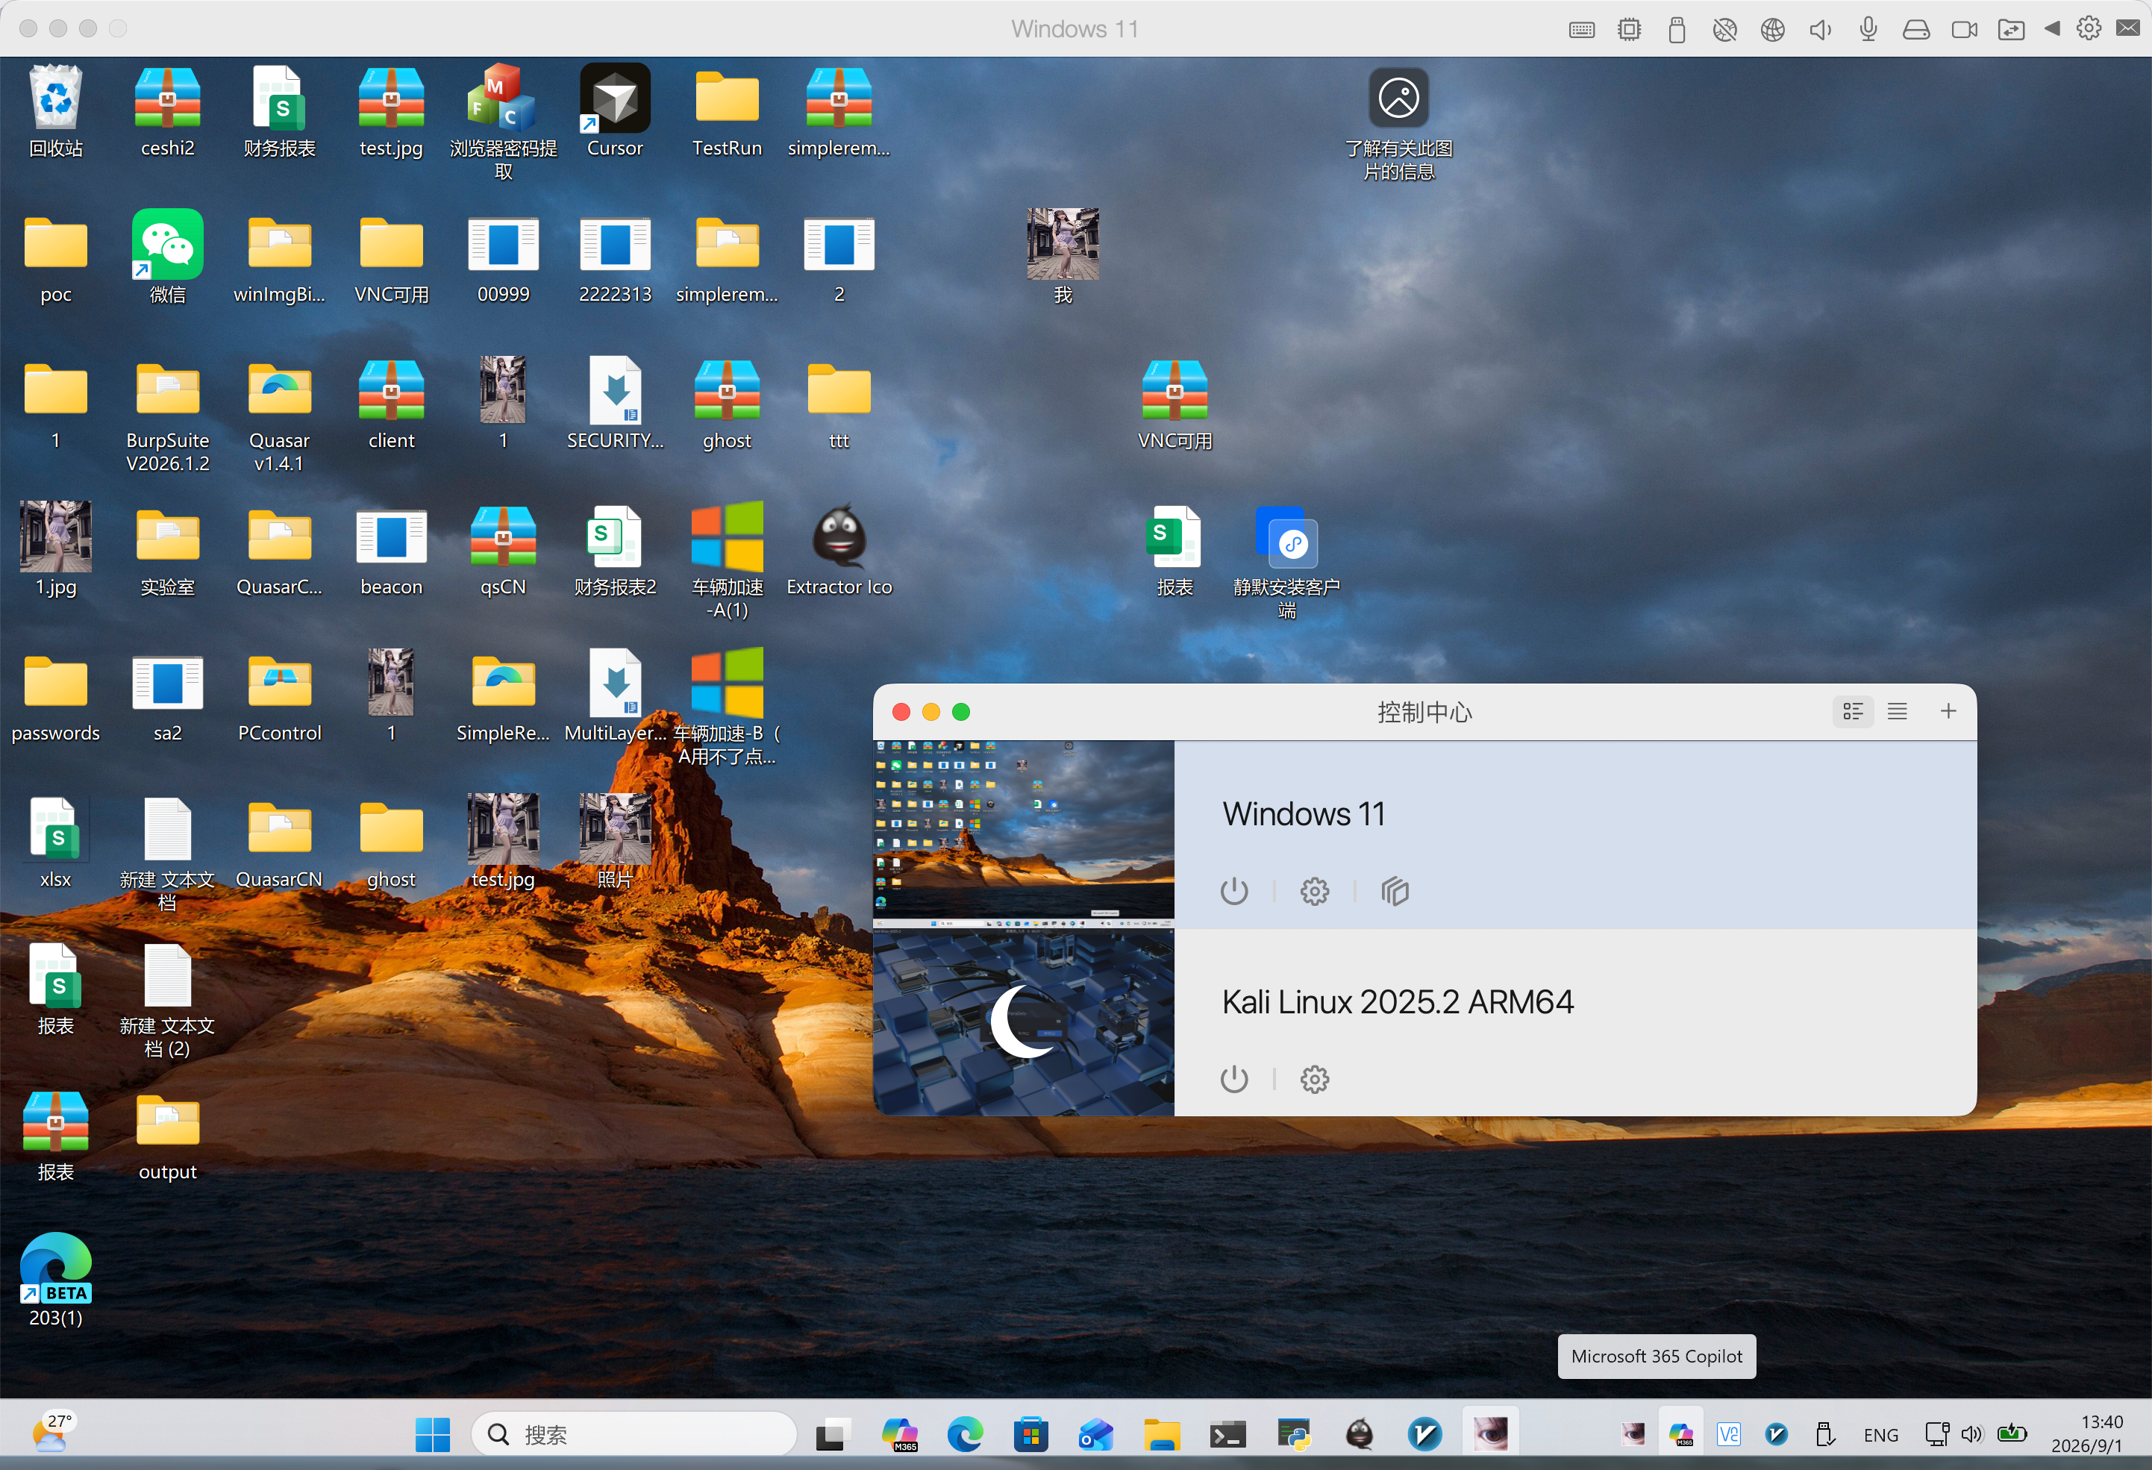Select the 财务报表2 spreadsheet
This screenshot has width=2152, height=1470.
coord(615,550)
